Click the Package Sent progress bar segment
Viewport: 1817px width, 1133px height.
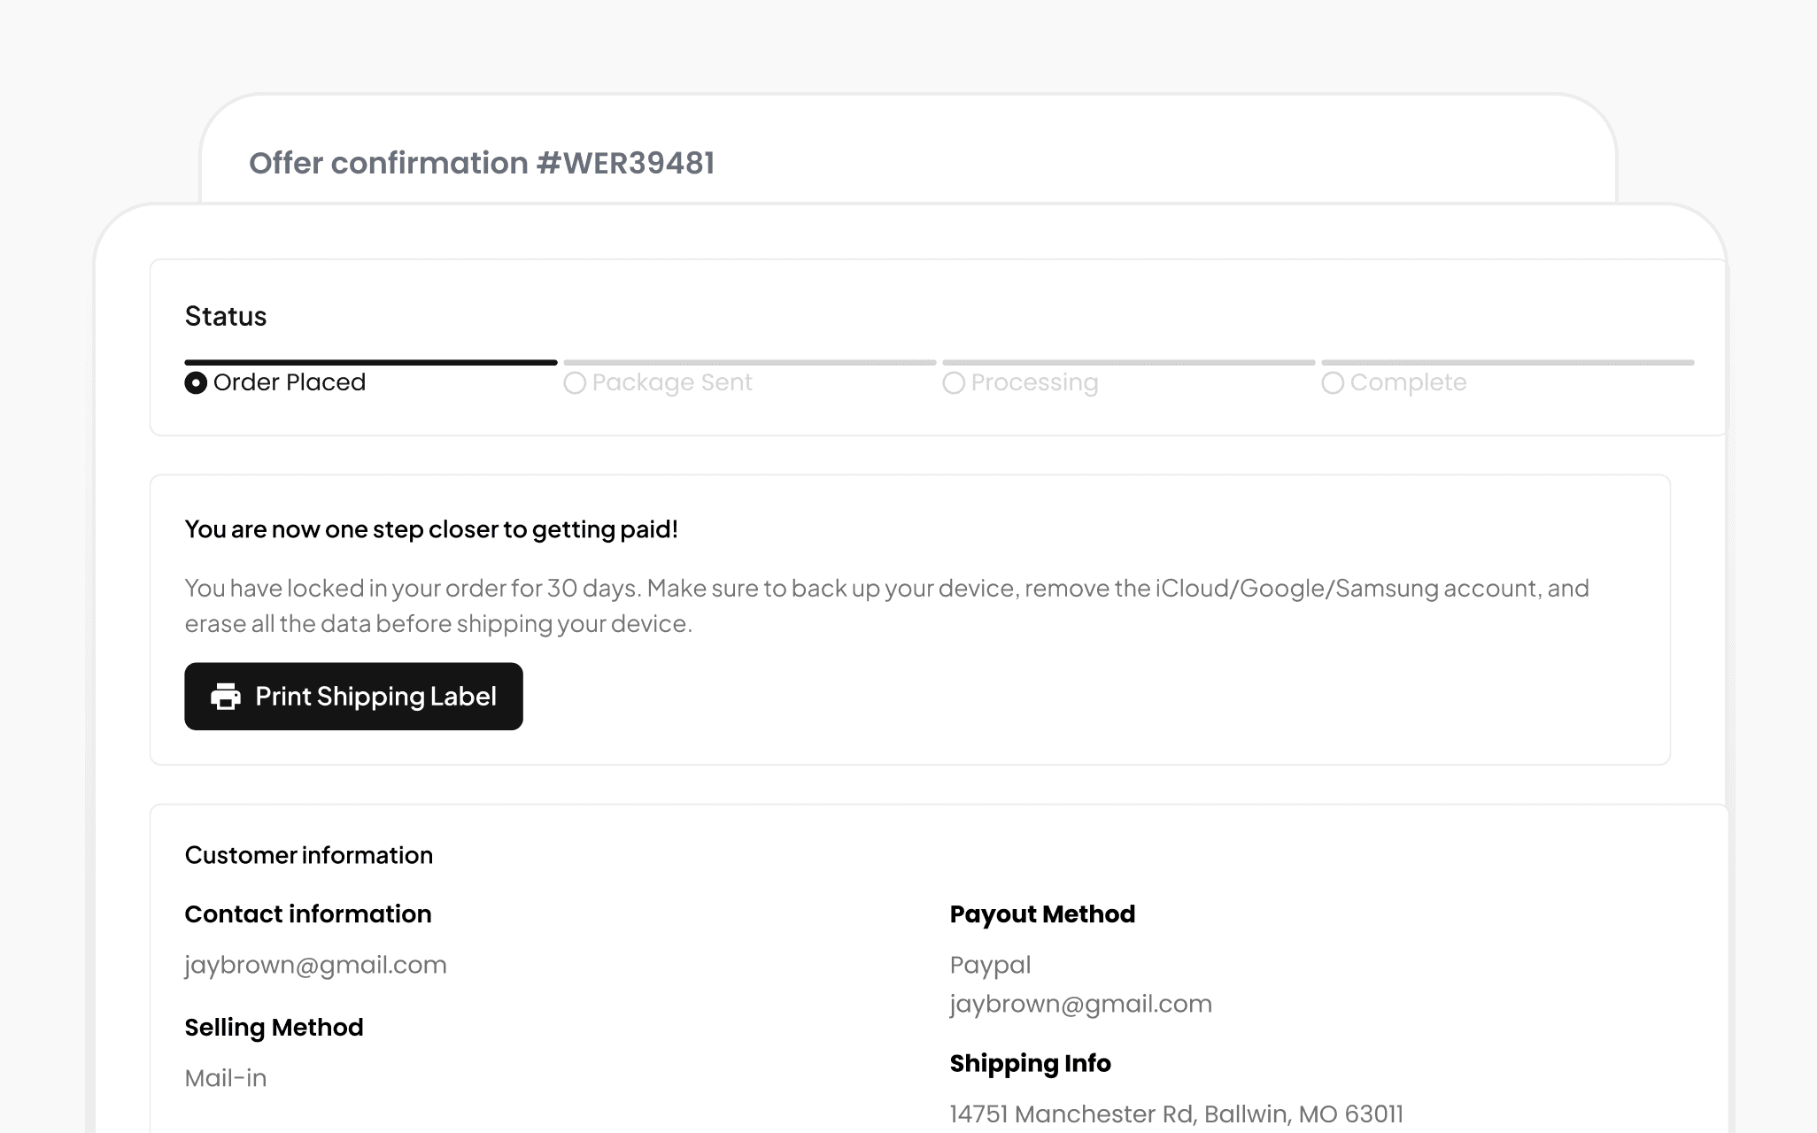coord(750,363)
